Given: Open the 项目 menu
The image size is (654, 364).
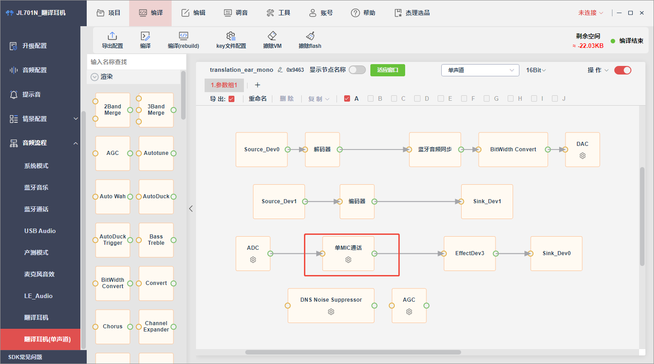Looking at the screenshot, I should click(x=109, y=13).
